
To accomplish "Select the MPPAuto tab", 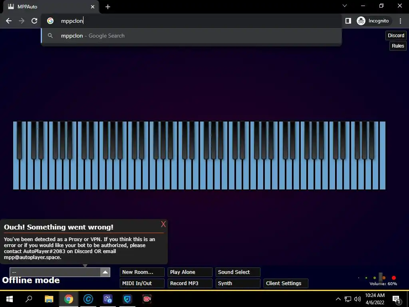I will coord(51,7).
